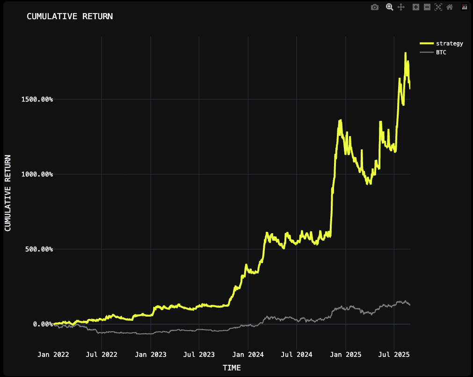Click the Jul 2023 x-axis label
This screenshot has height=377, width=473.
(x=199, y=355)
